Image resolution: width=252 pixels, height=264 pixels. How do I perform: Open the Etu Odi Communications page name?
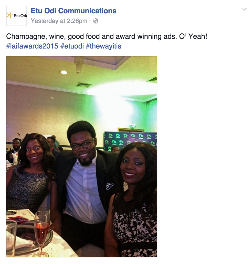click(74, 11)
